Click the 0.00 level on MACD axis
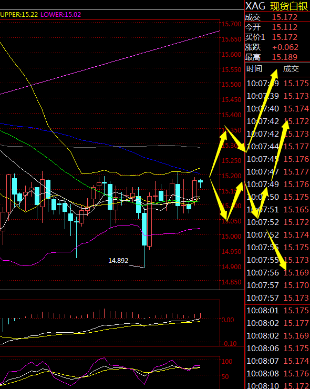 (228, 320)
